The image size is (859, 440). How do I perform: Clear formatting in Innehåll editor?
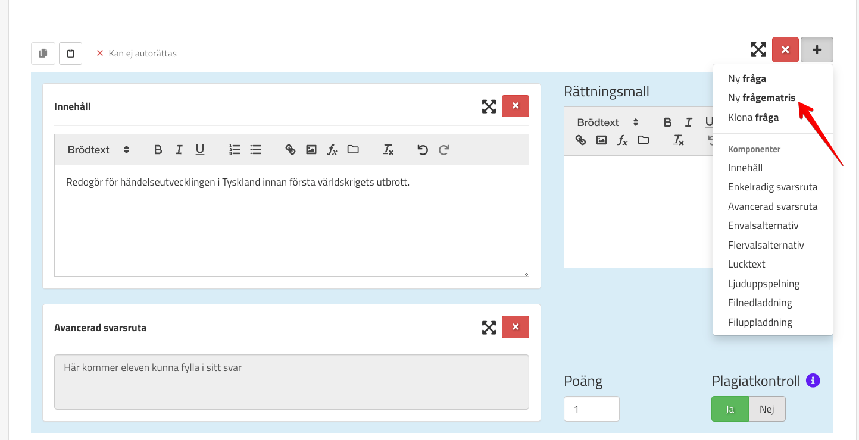[388, 150]
